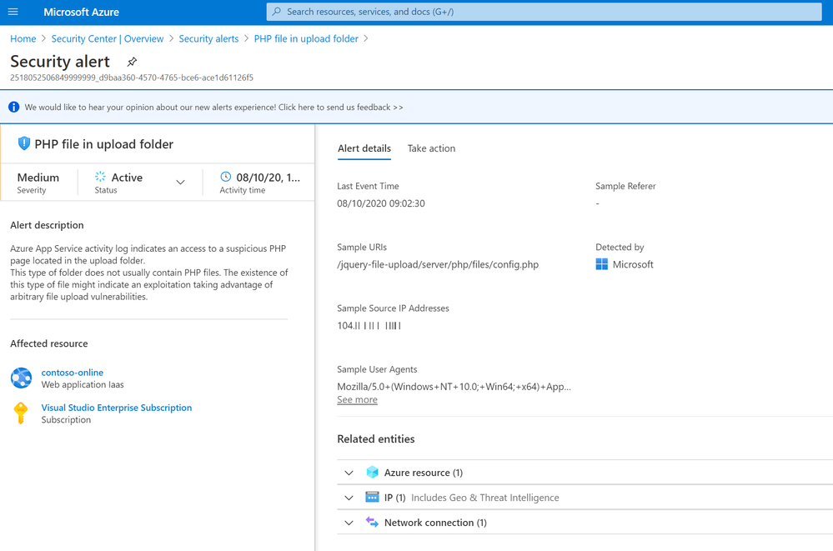This screenshot has width=833, height=551.
Task: Click the contoso-online web application icon
Action: tap(21, 378)
